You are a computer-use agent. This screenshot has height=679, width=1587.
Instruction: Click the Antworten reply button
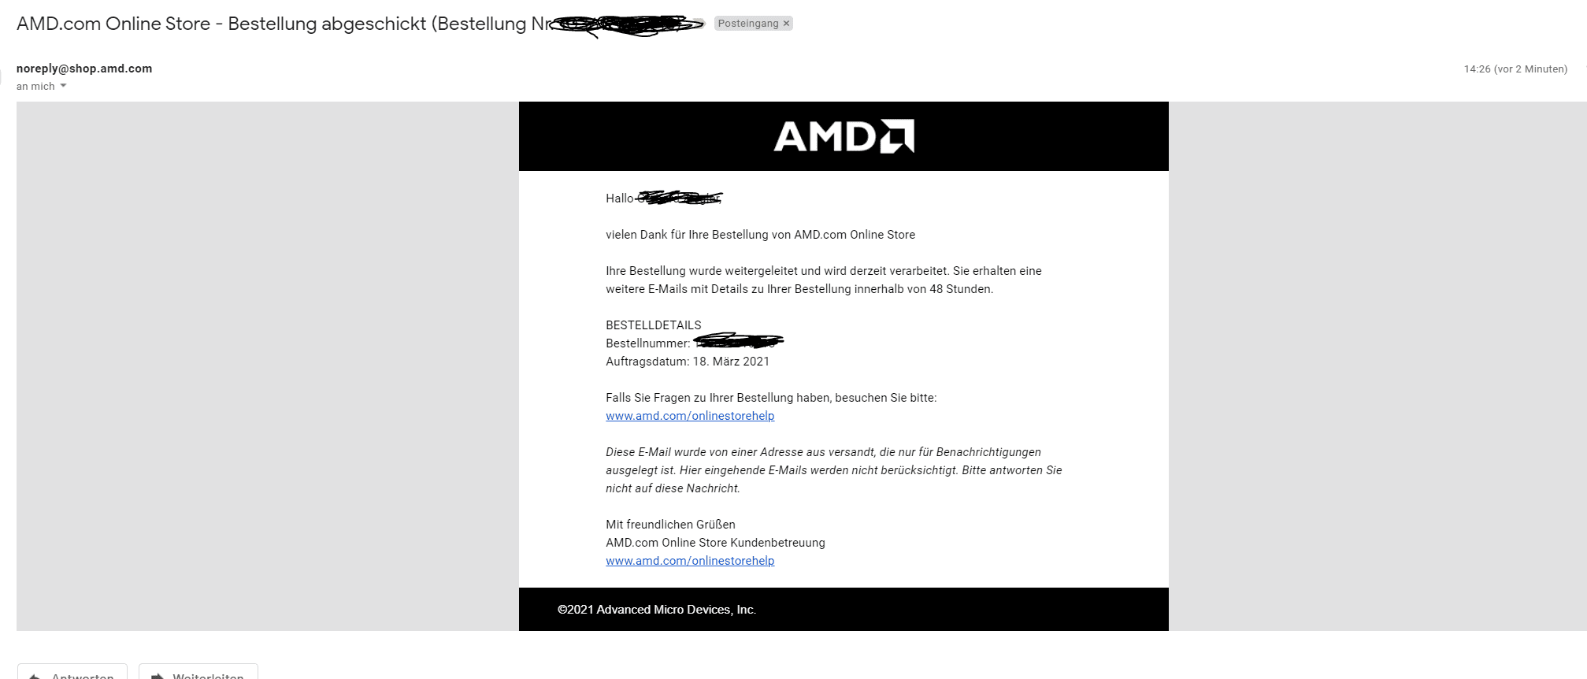tap(72, 673)
